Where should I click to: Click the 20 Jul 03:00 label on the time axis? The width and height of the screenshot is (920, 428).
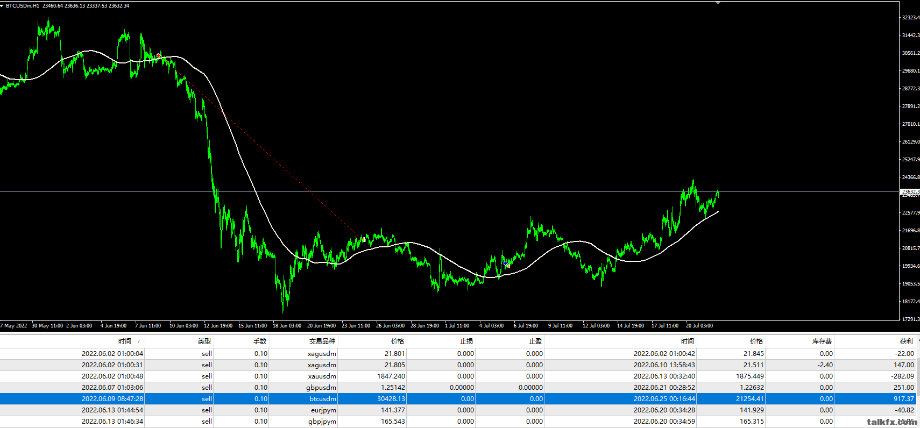pyautogui.click(x=699, y=325)
